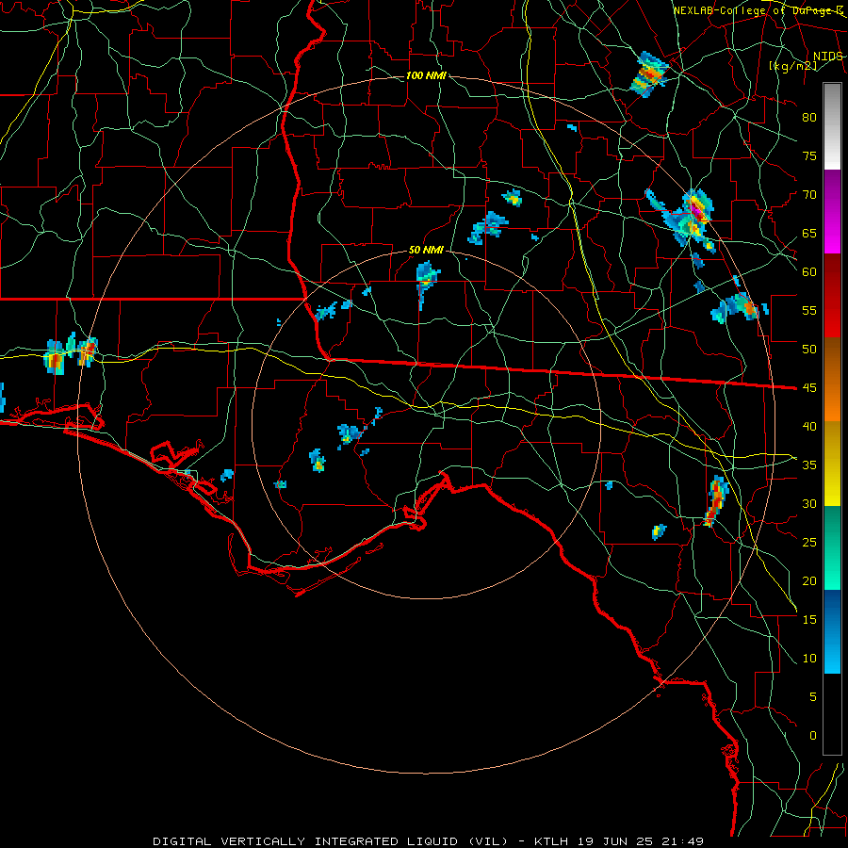Select the white-gray segment of the VIL scale
Screen dimensions: 848x848
coord(832,126)
